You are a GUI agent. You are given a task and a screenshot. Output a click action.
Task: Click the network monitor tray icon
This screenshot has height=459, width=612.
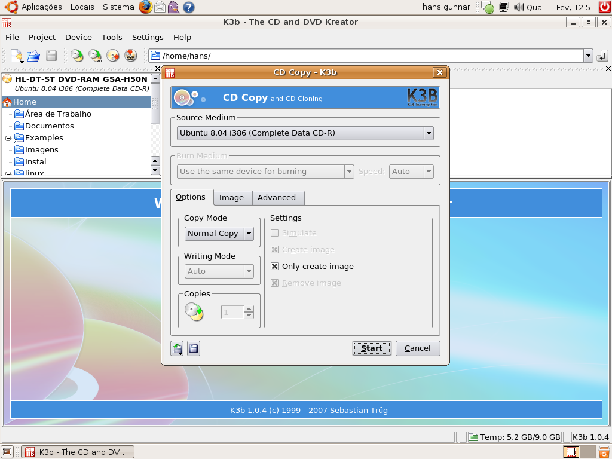[504, 7]
